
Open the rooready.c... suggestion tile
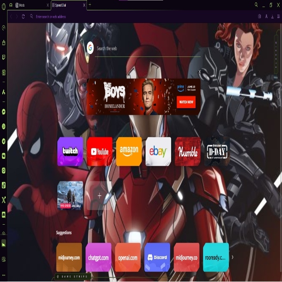(216, 258)
